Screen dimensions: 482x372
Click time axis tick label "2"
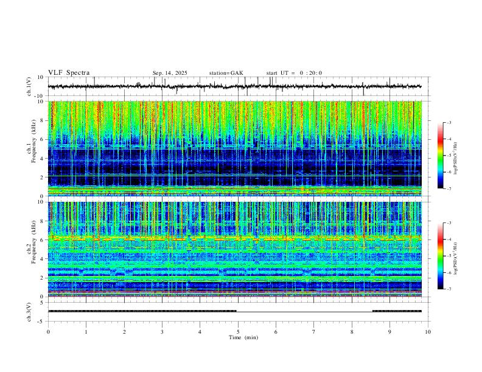point(124,332)
